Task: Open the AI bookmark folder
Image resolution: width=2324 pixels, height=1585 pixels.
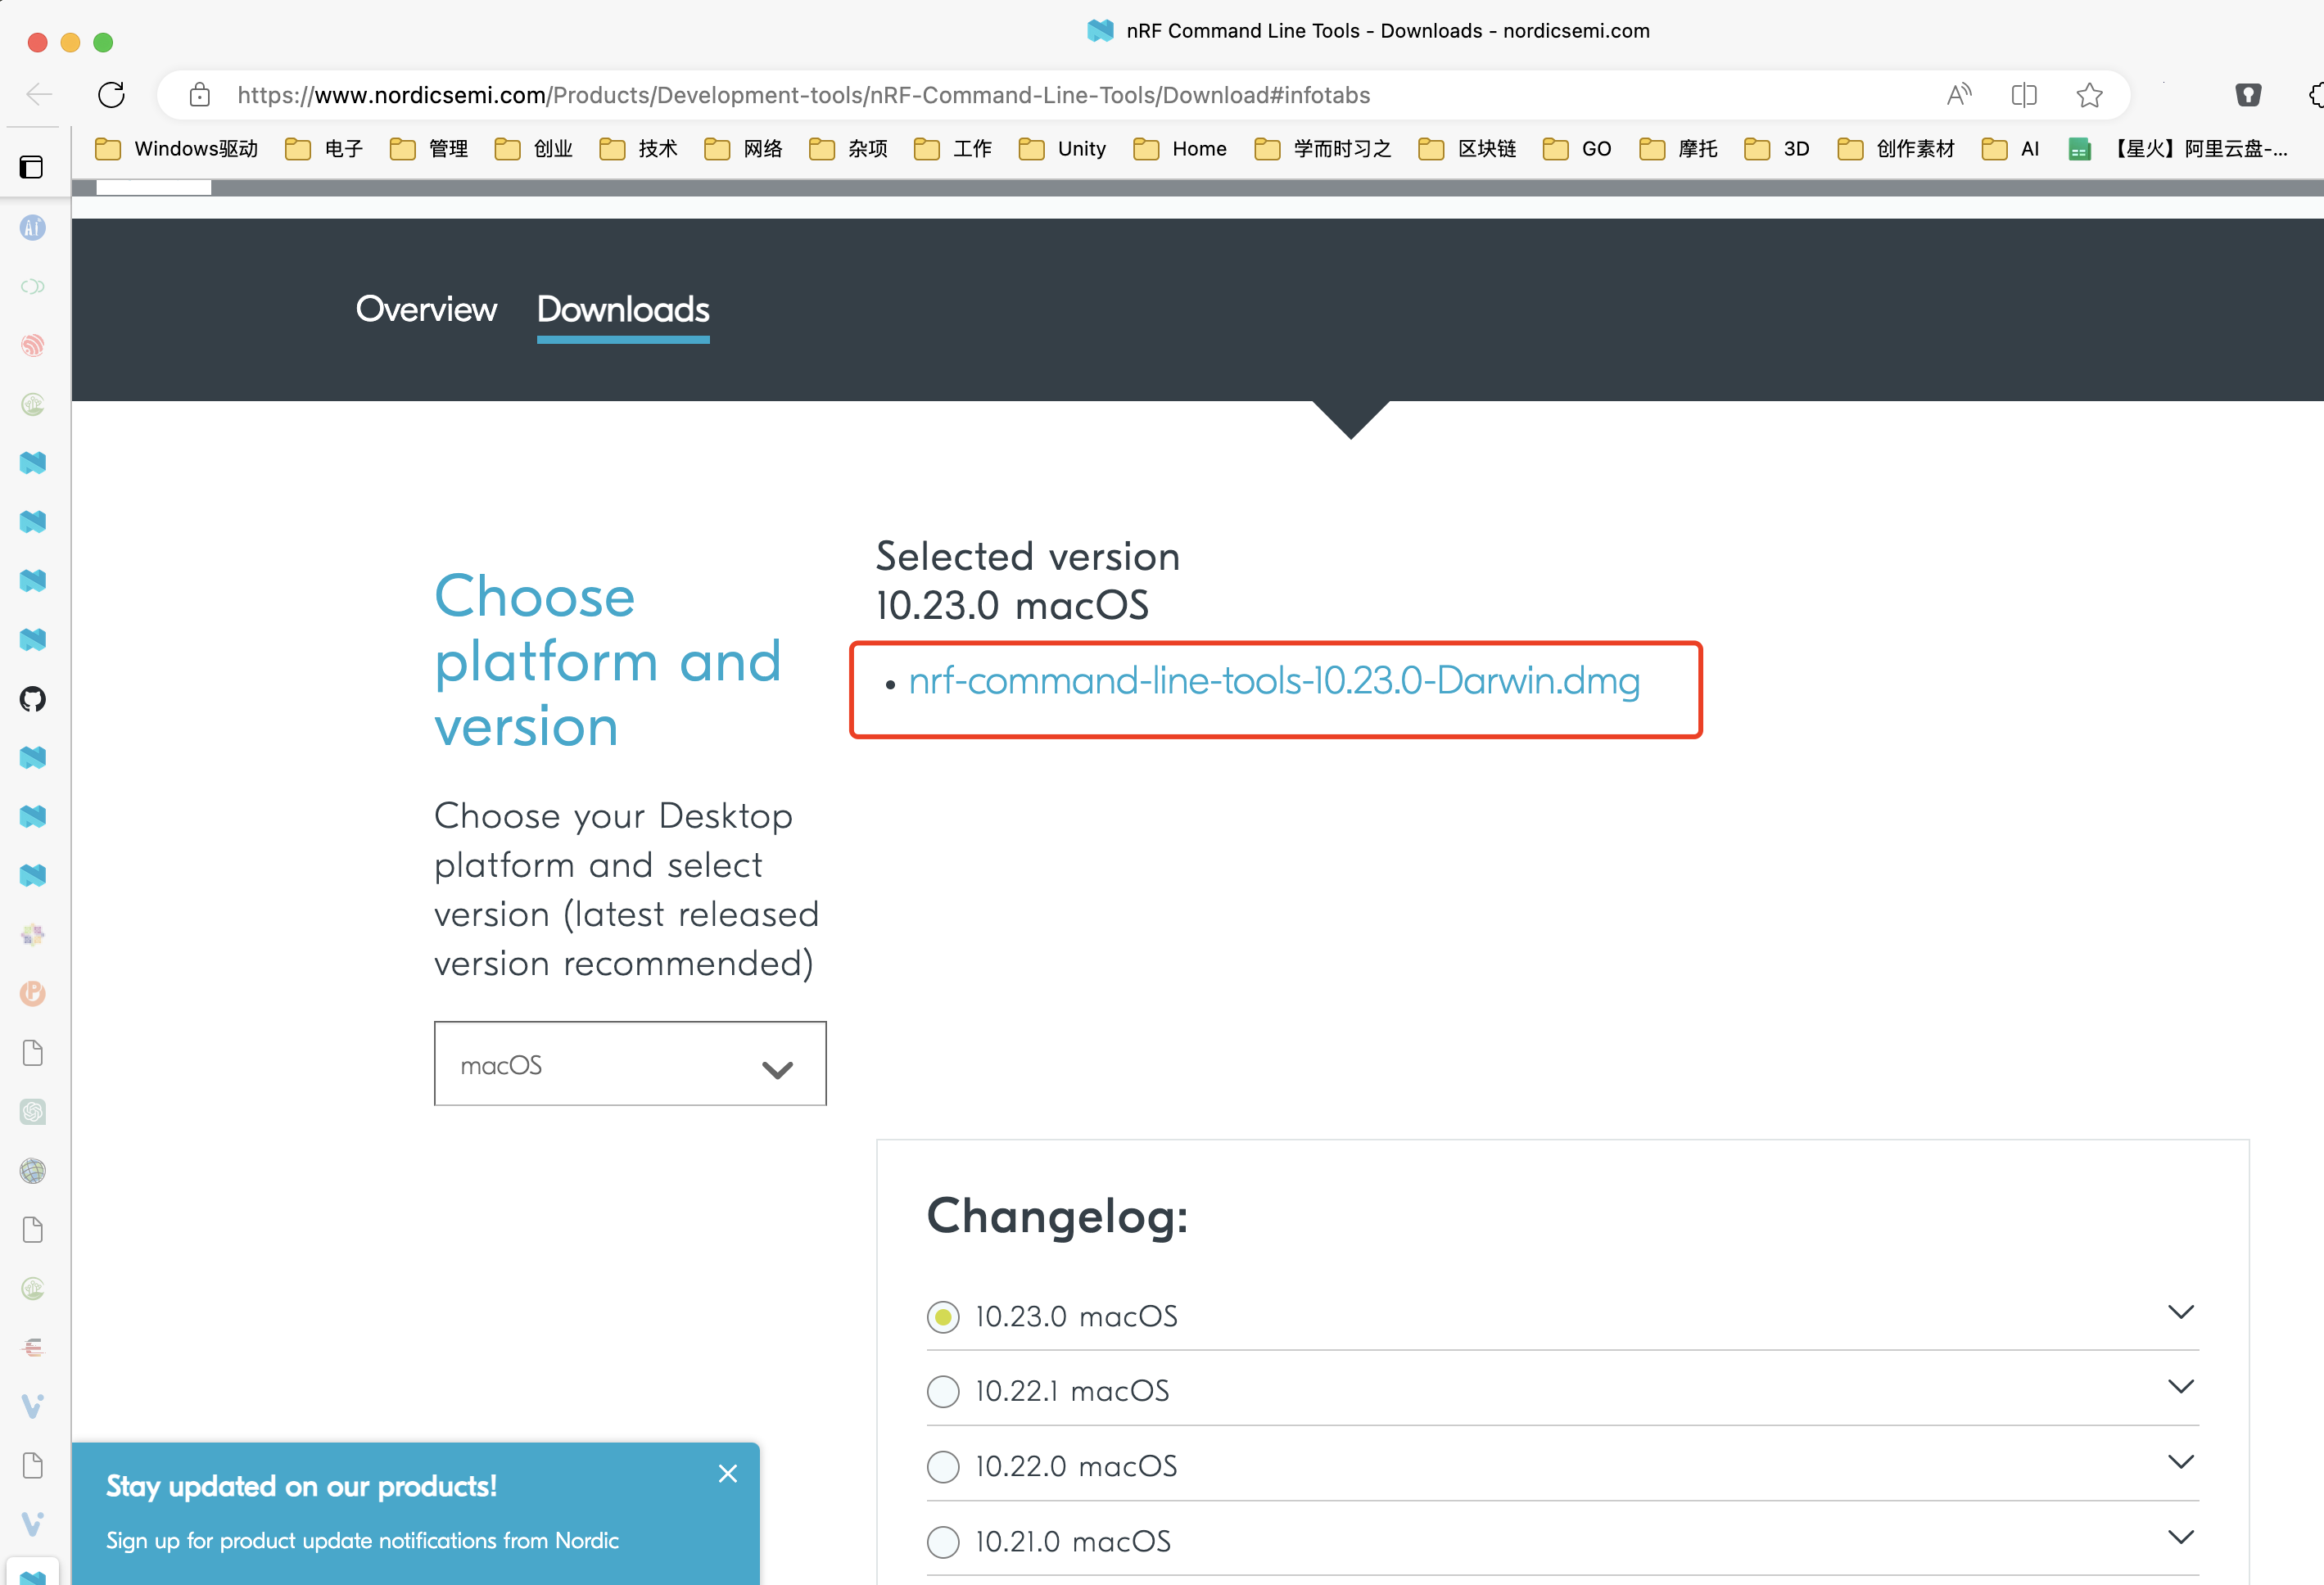Action: tap(2010, 149)
